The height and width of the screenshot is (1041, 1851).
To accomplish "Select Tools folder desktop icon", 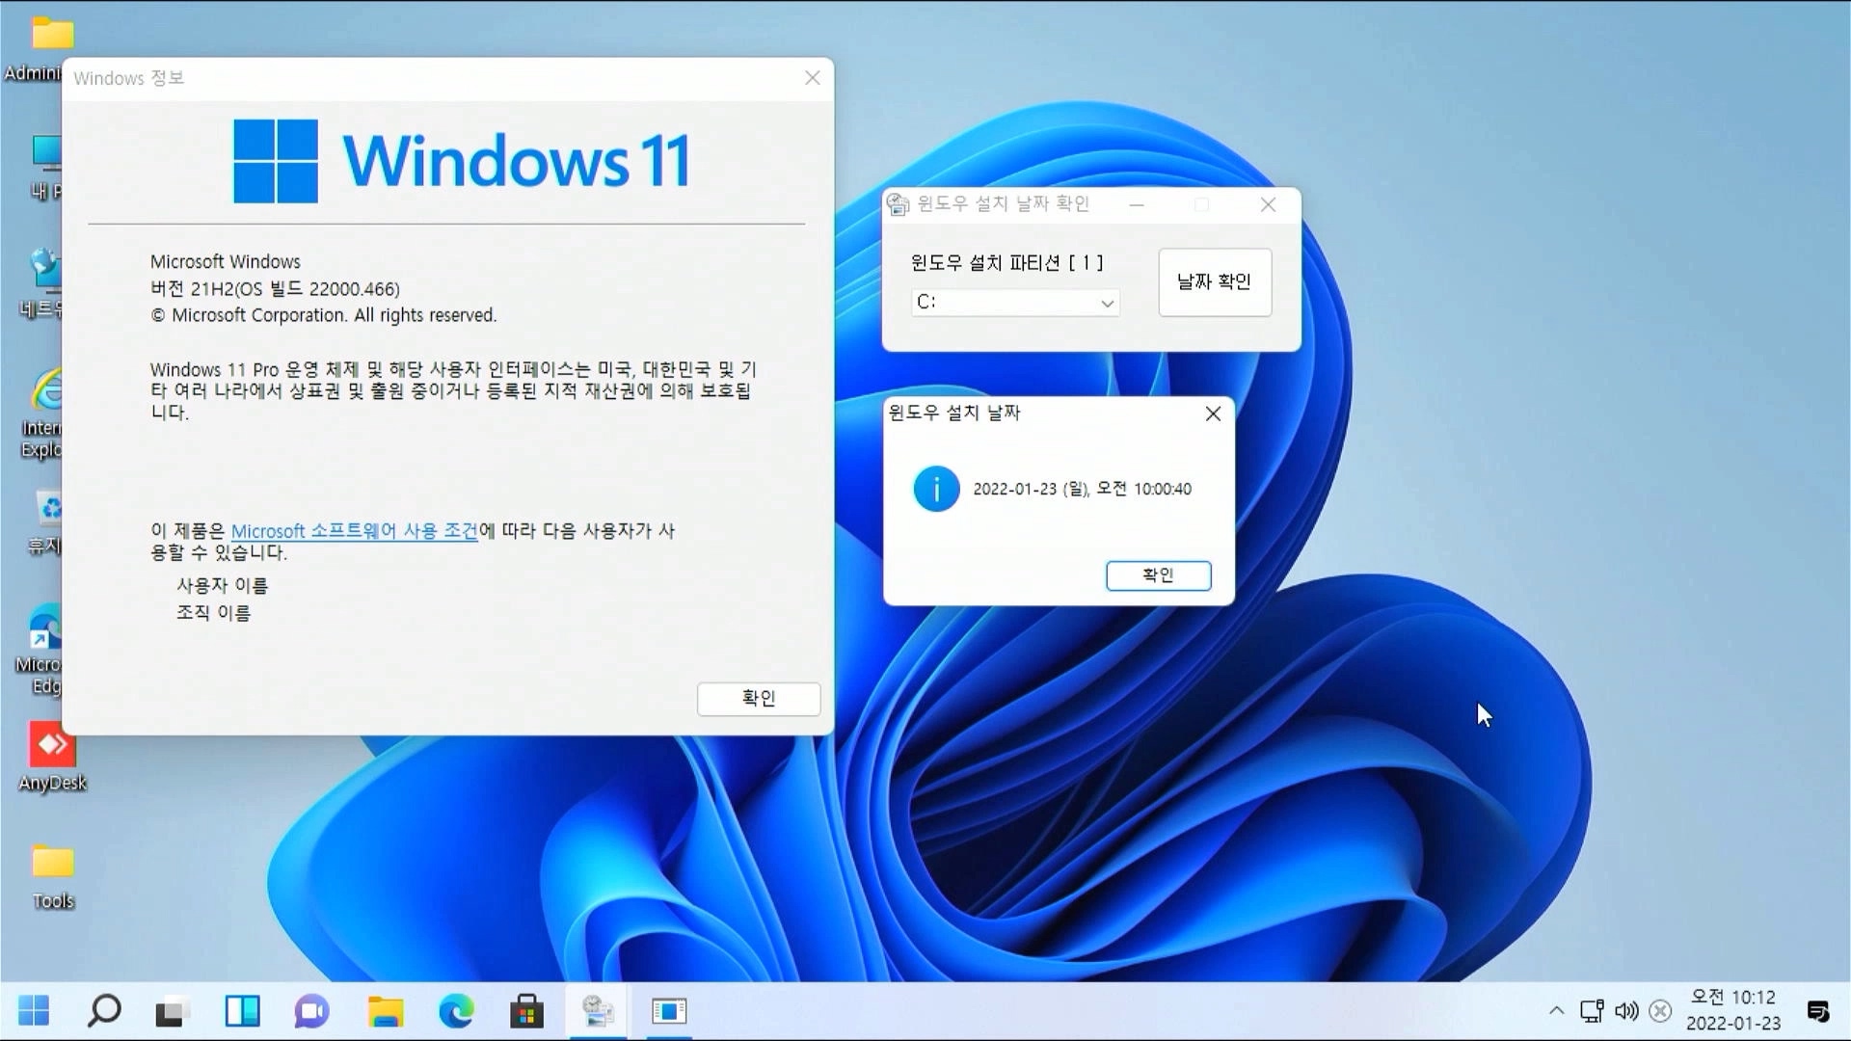I will [x=53, y=875].
